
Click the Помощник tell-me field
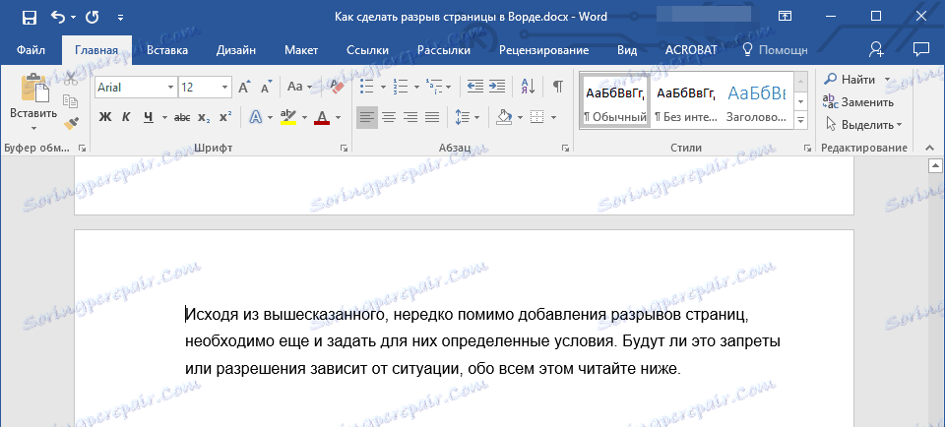click(775, 50)
